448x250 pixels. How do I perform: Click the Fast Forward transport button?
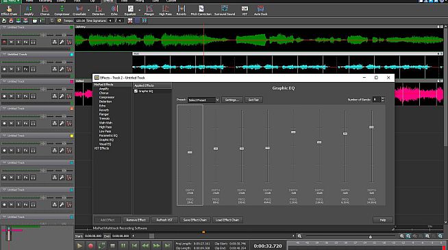(156, 246)
